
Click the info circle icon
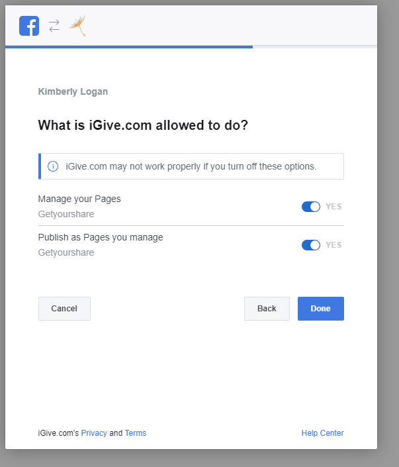coord(53,166)
